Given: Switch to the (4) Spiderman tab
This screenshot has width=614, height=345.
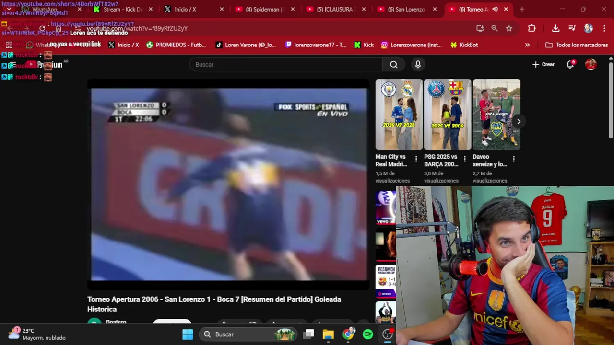Looking at the screenshot, I should coord(265,9).
